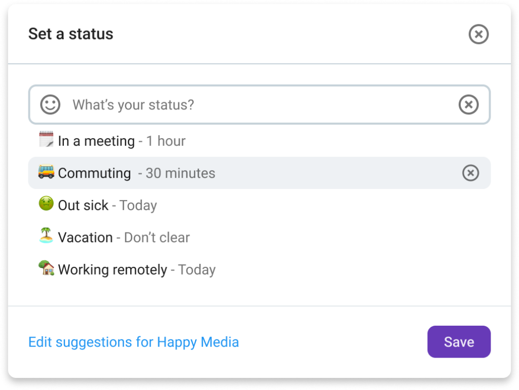Screen dimensions: 519x390
Task: Choose the Working remotely status
Action: click(113, 270)
